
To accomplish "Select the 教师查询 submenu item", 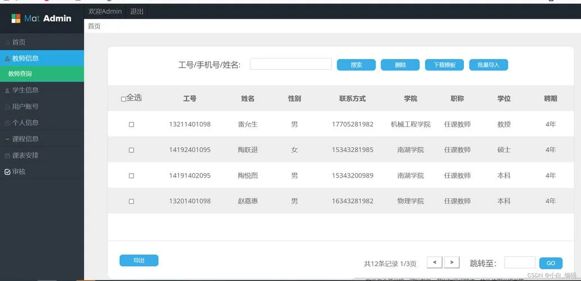I will (x=42, y=74).
